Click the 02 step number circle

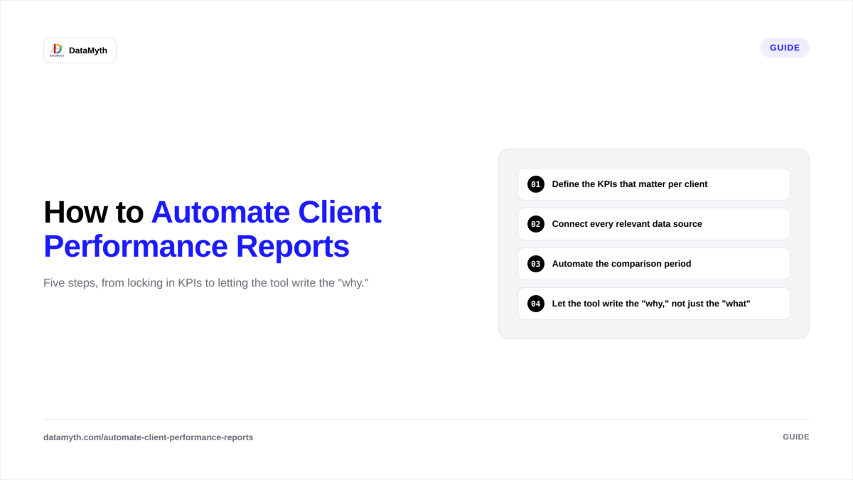pyautogui.click(x=536, y=224)
